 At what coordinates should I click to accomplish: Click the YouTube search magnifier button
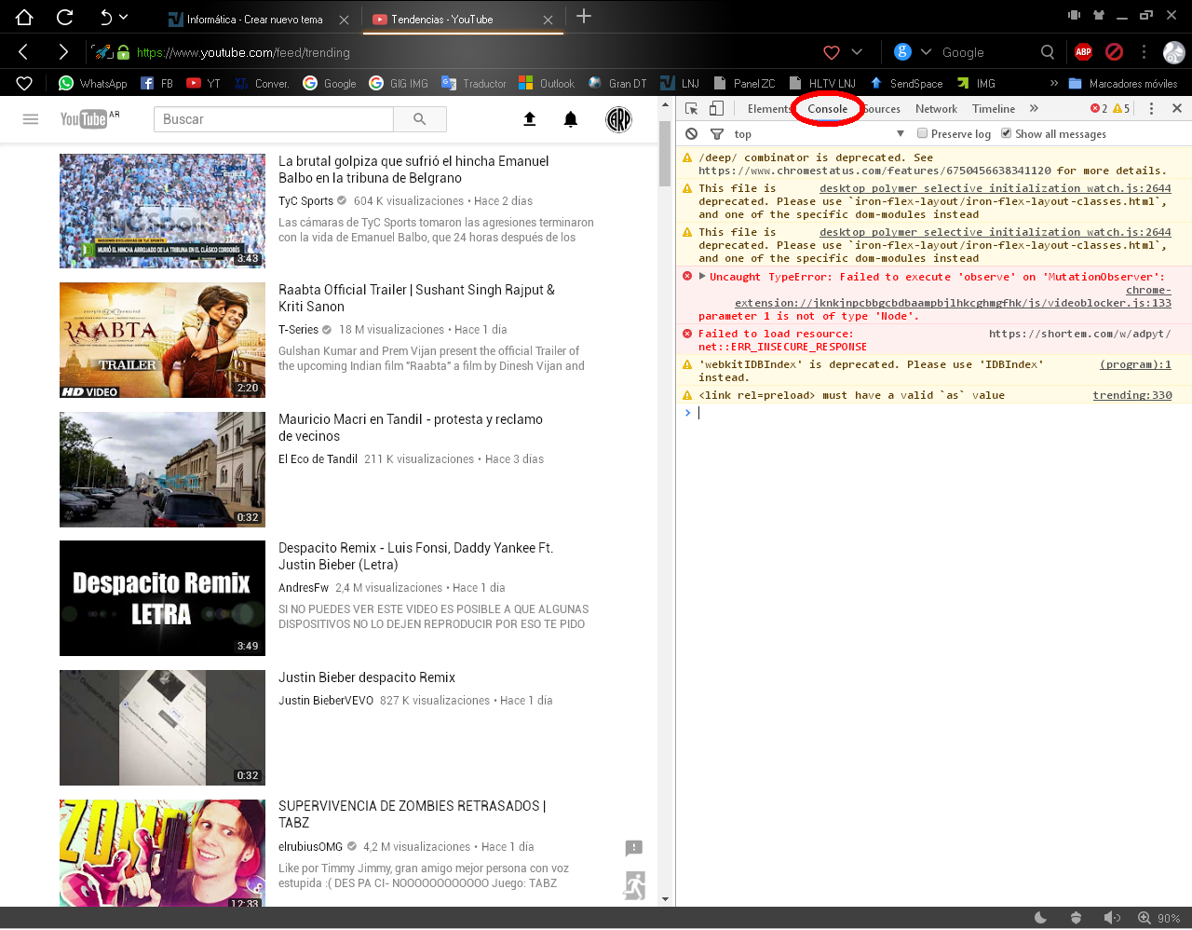coord(420,119)
